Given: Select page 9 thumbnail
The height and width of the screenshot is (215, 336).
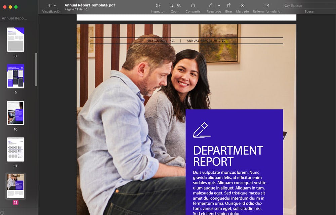Looking at the screenshot, I should (x=15, y=76).
